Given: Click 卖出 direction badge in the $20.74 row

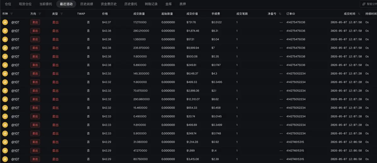Looking at the screenshot, I should 35,117.
